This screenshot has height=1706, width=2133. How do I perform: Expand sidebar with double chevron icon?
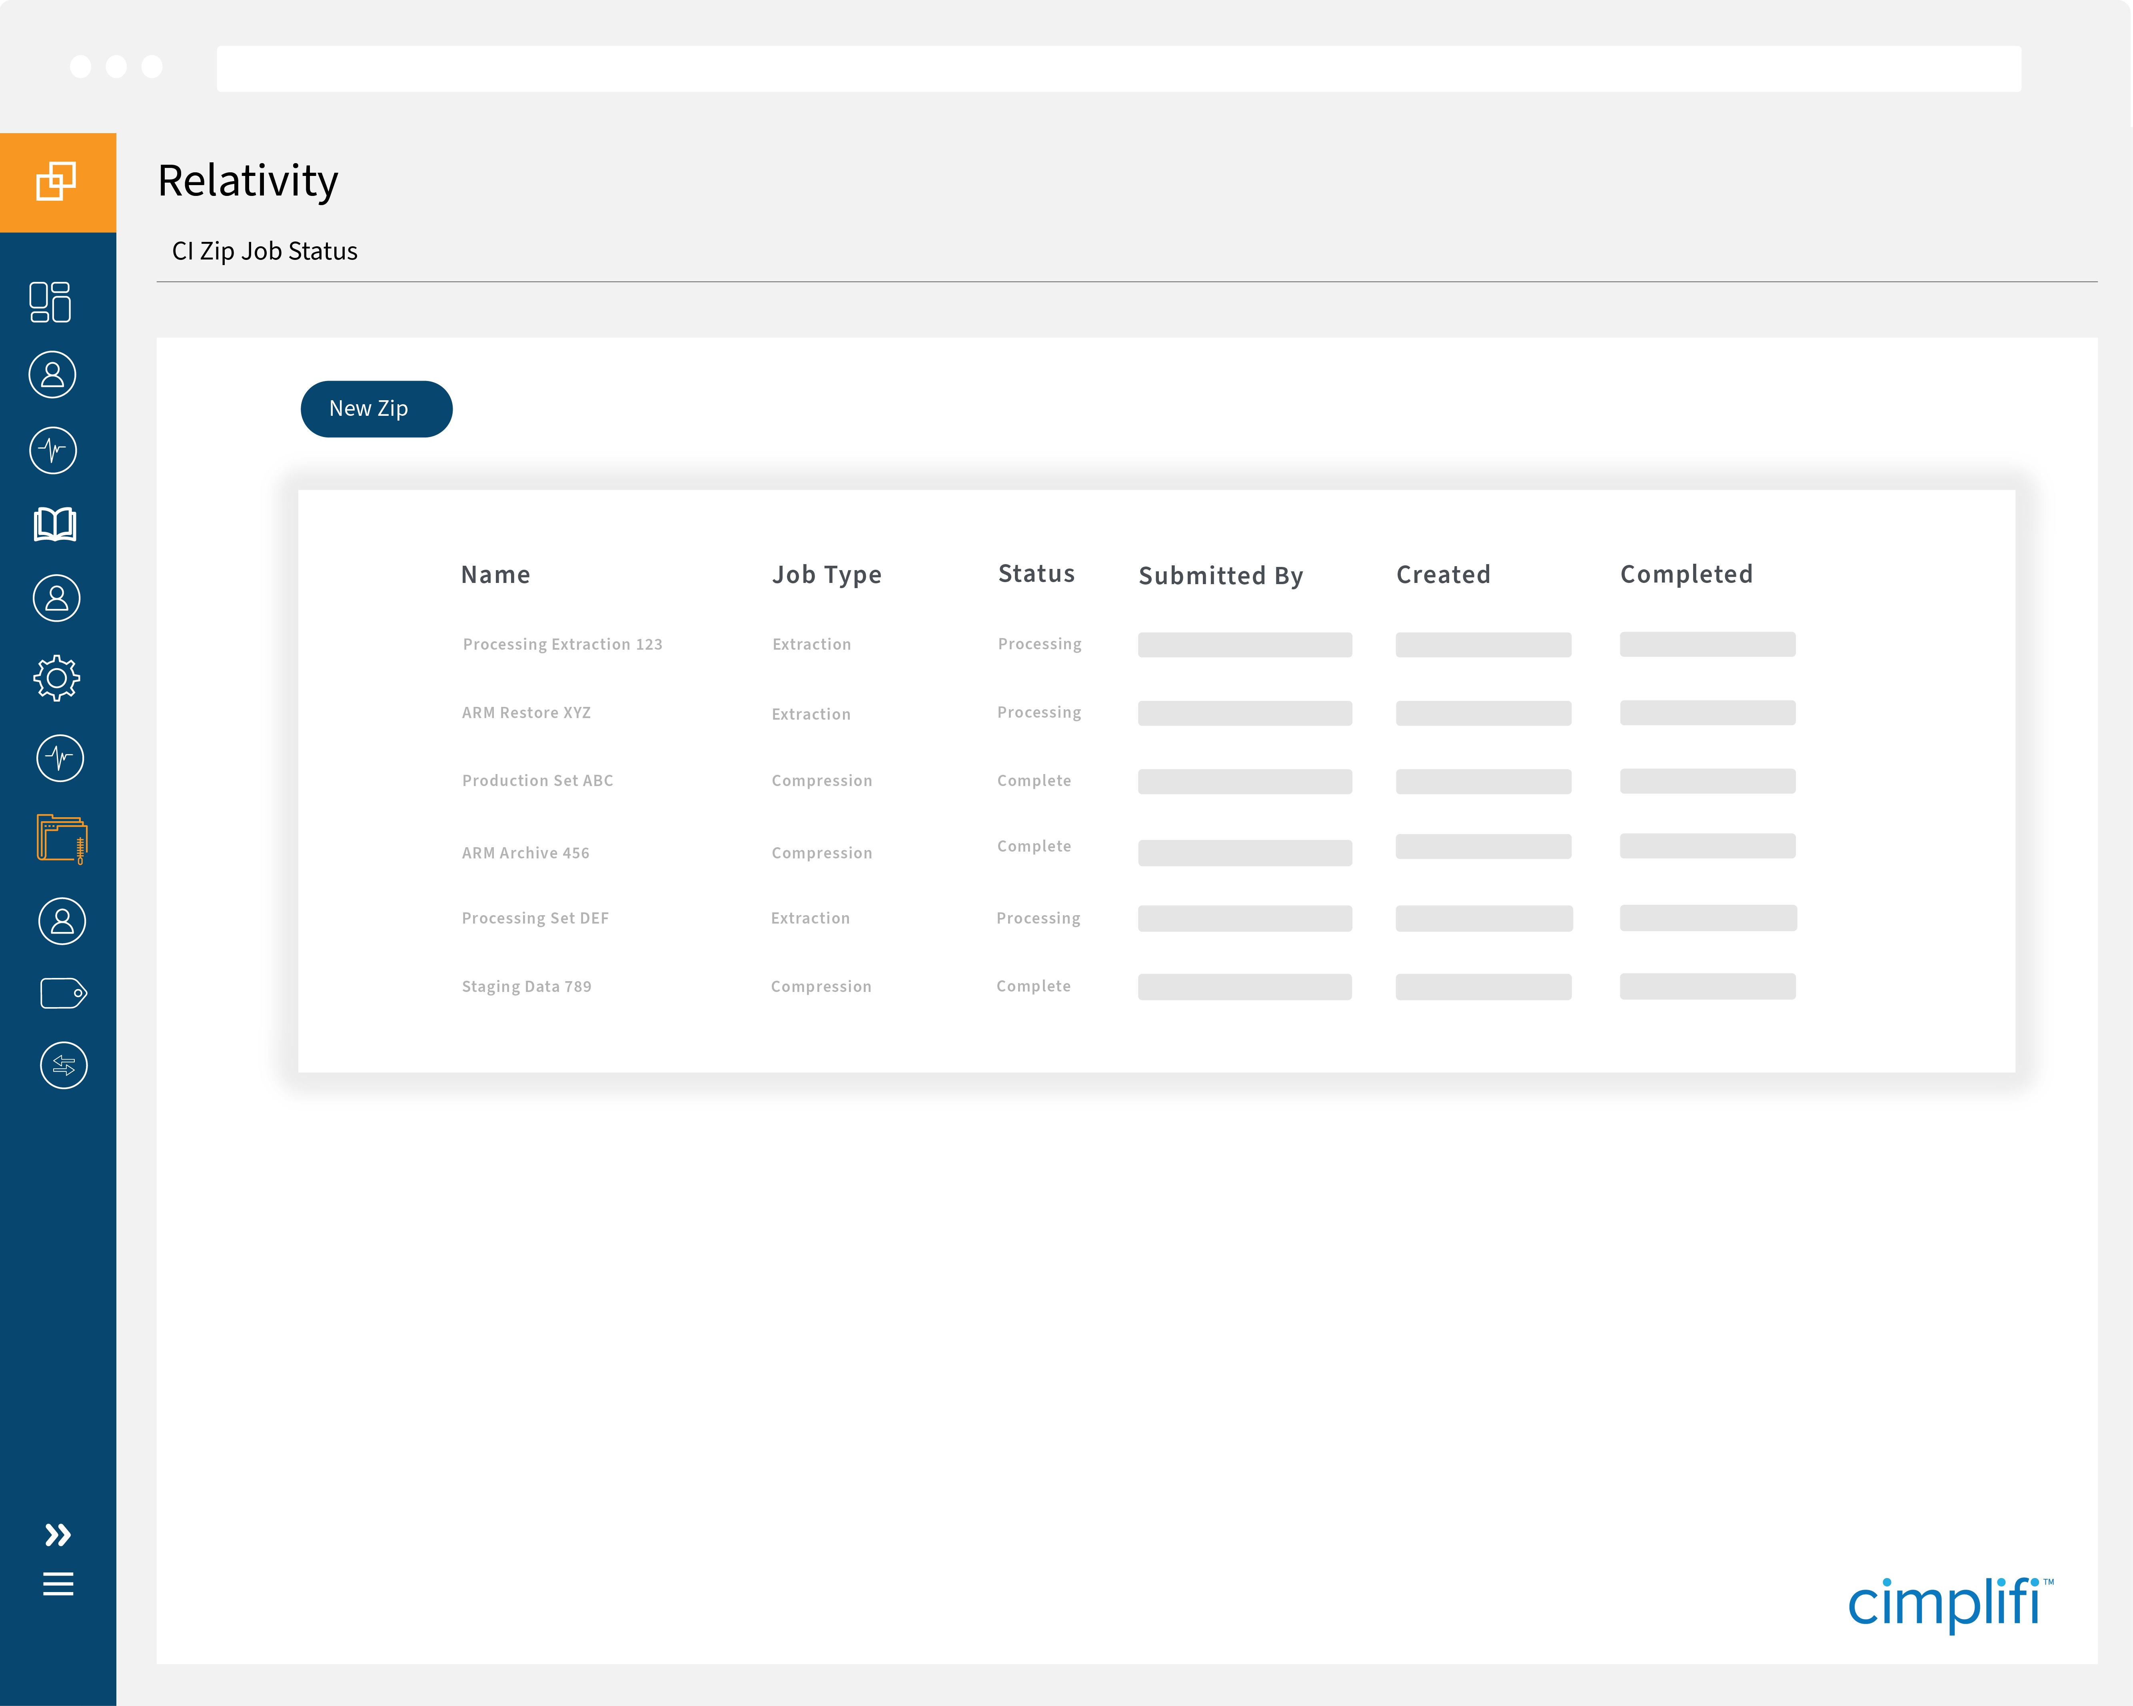tap(58, 1534)
